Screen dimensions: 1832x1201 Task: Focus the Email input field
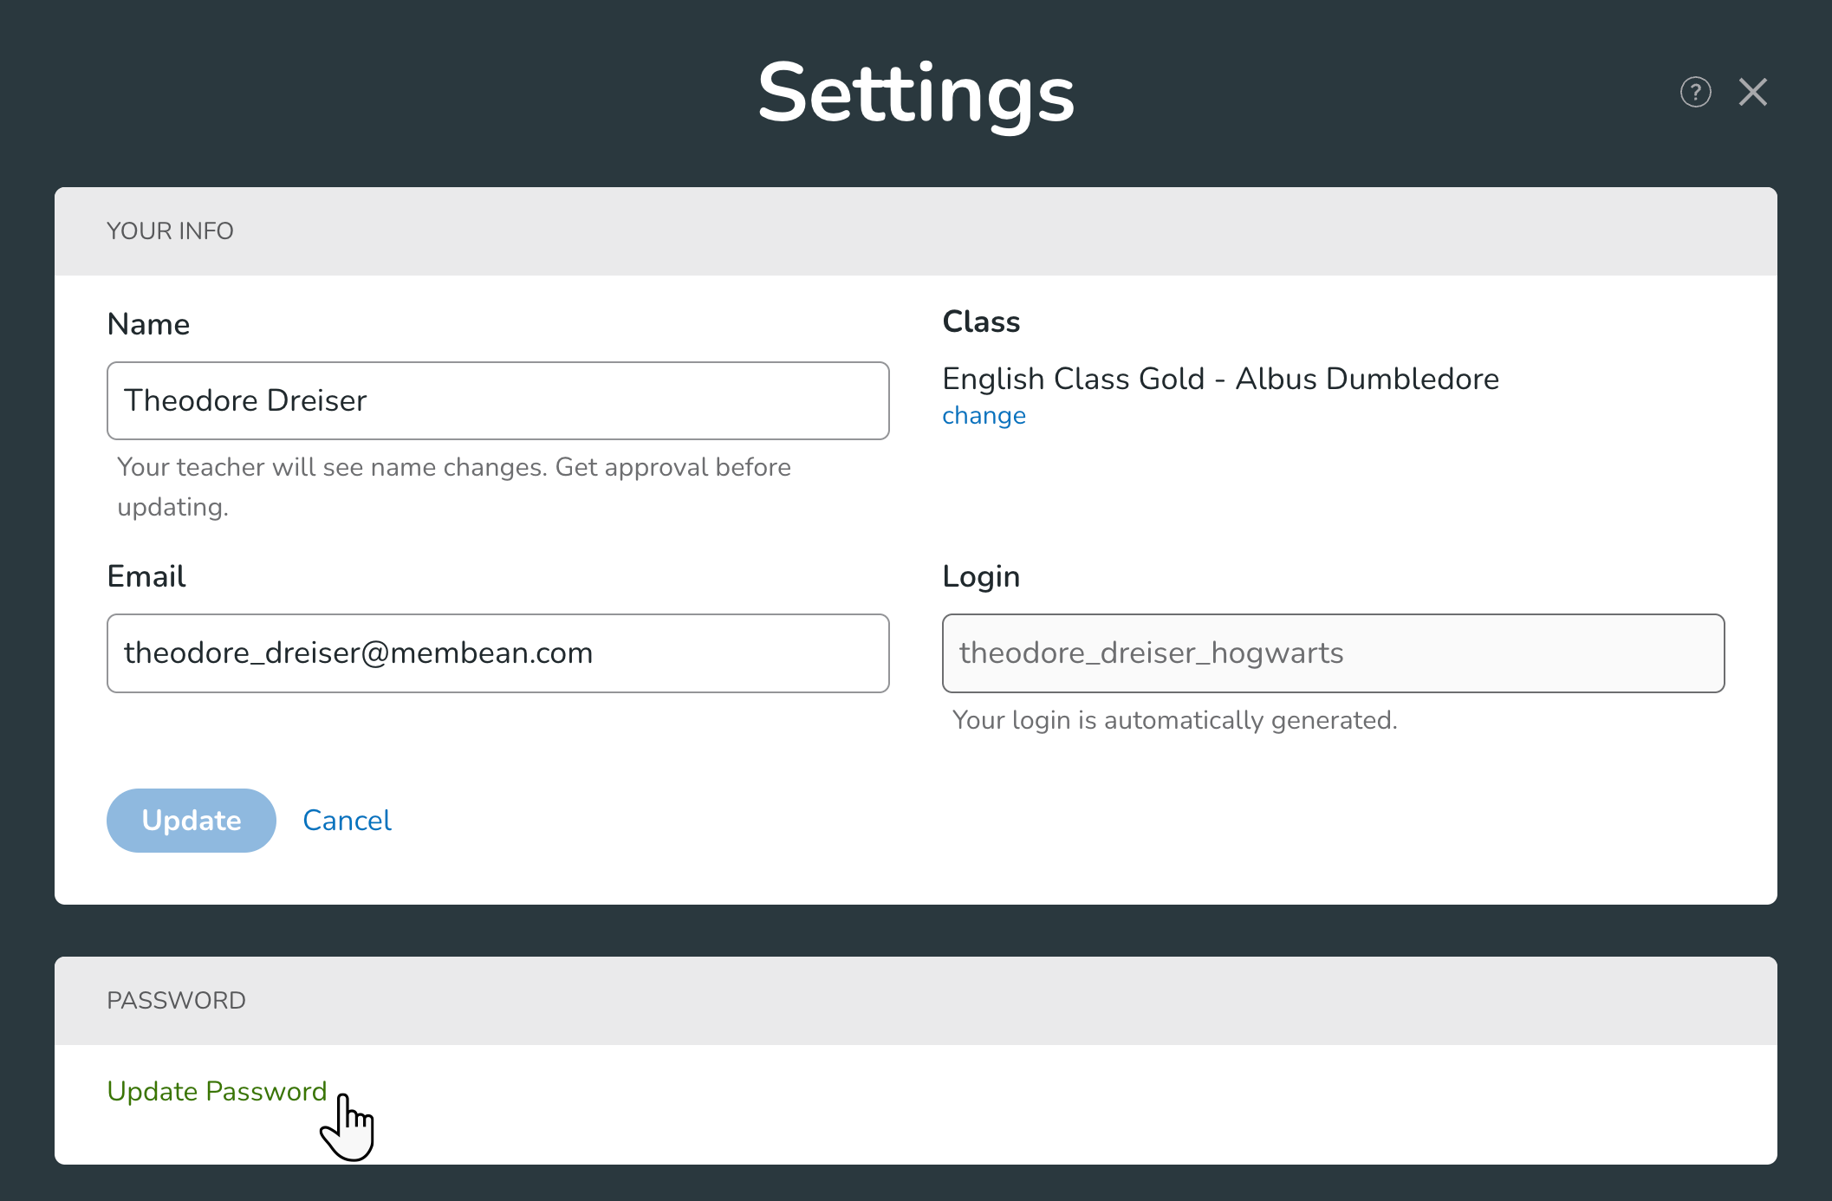[497, 653]
